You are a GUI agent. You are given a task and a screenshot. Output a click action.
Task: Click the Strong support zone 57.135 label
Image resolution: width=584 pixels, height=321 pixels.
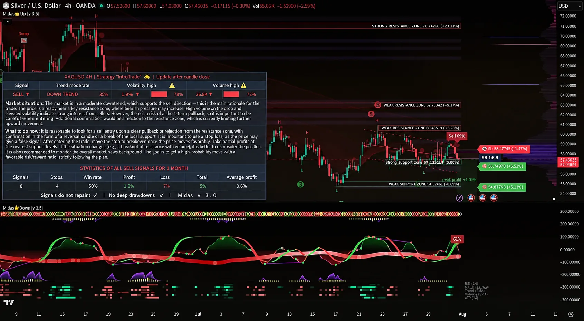tap(422, 162)
